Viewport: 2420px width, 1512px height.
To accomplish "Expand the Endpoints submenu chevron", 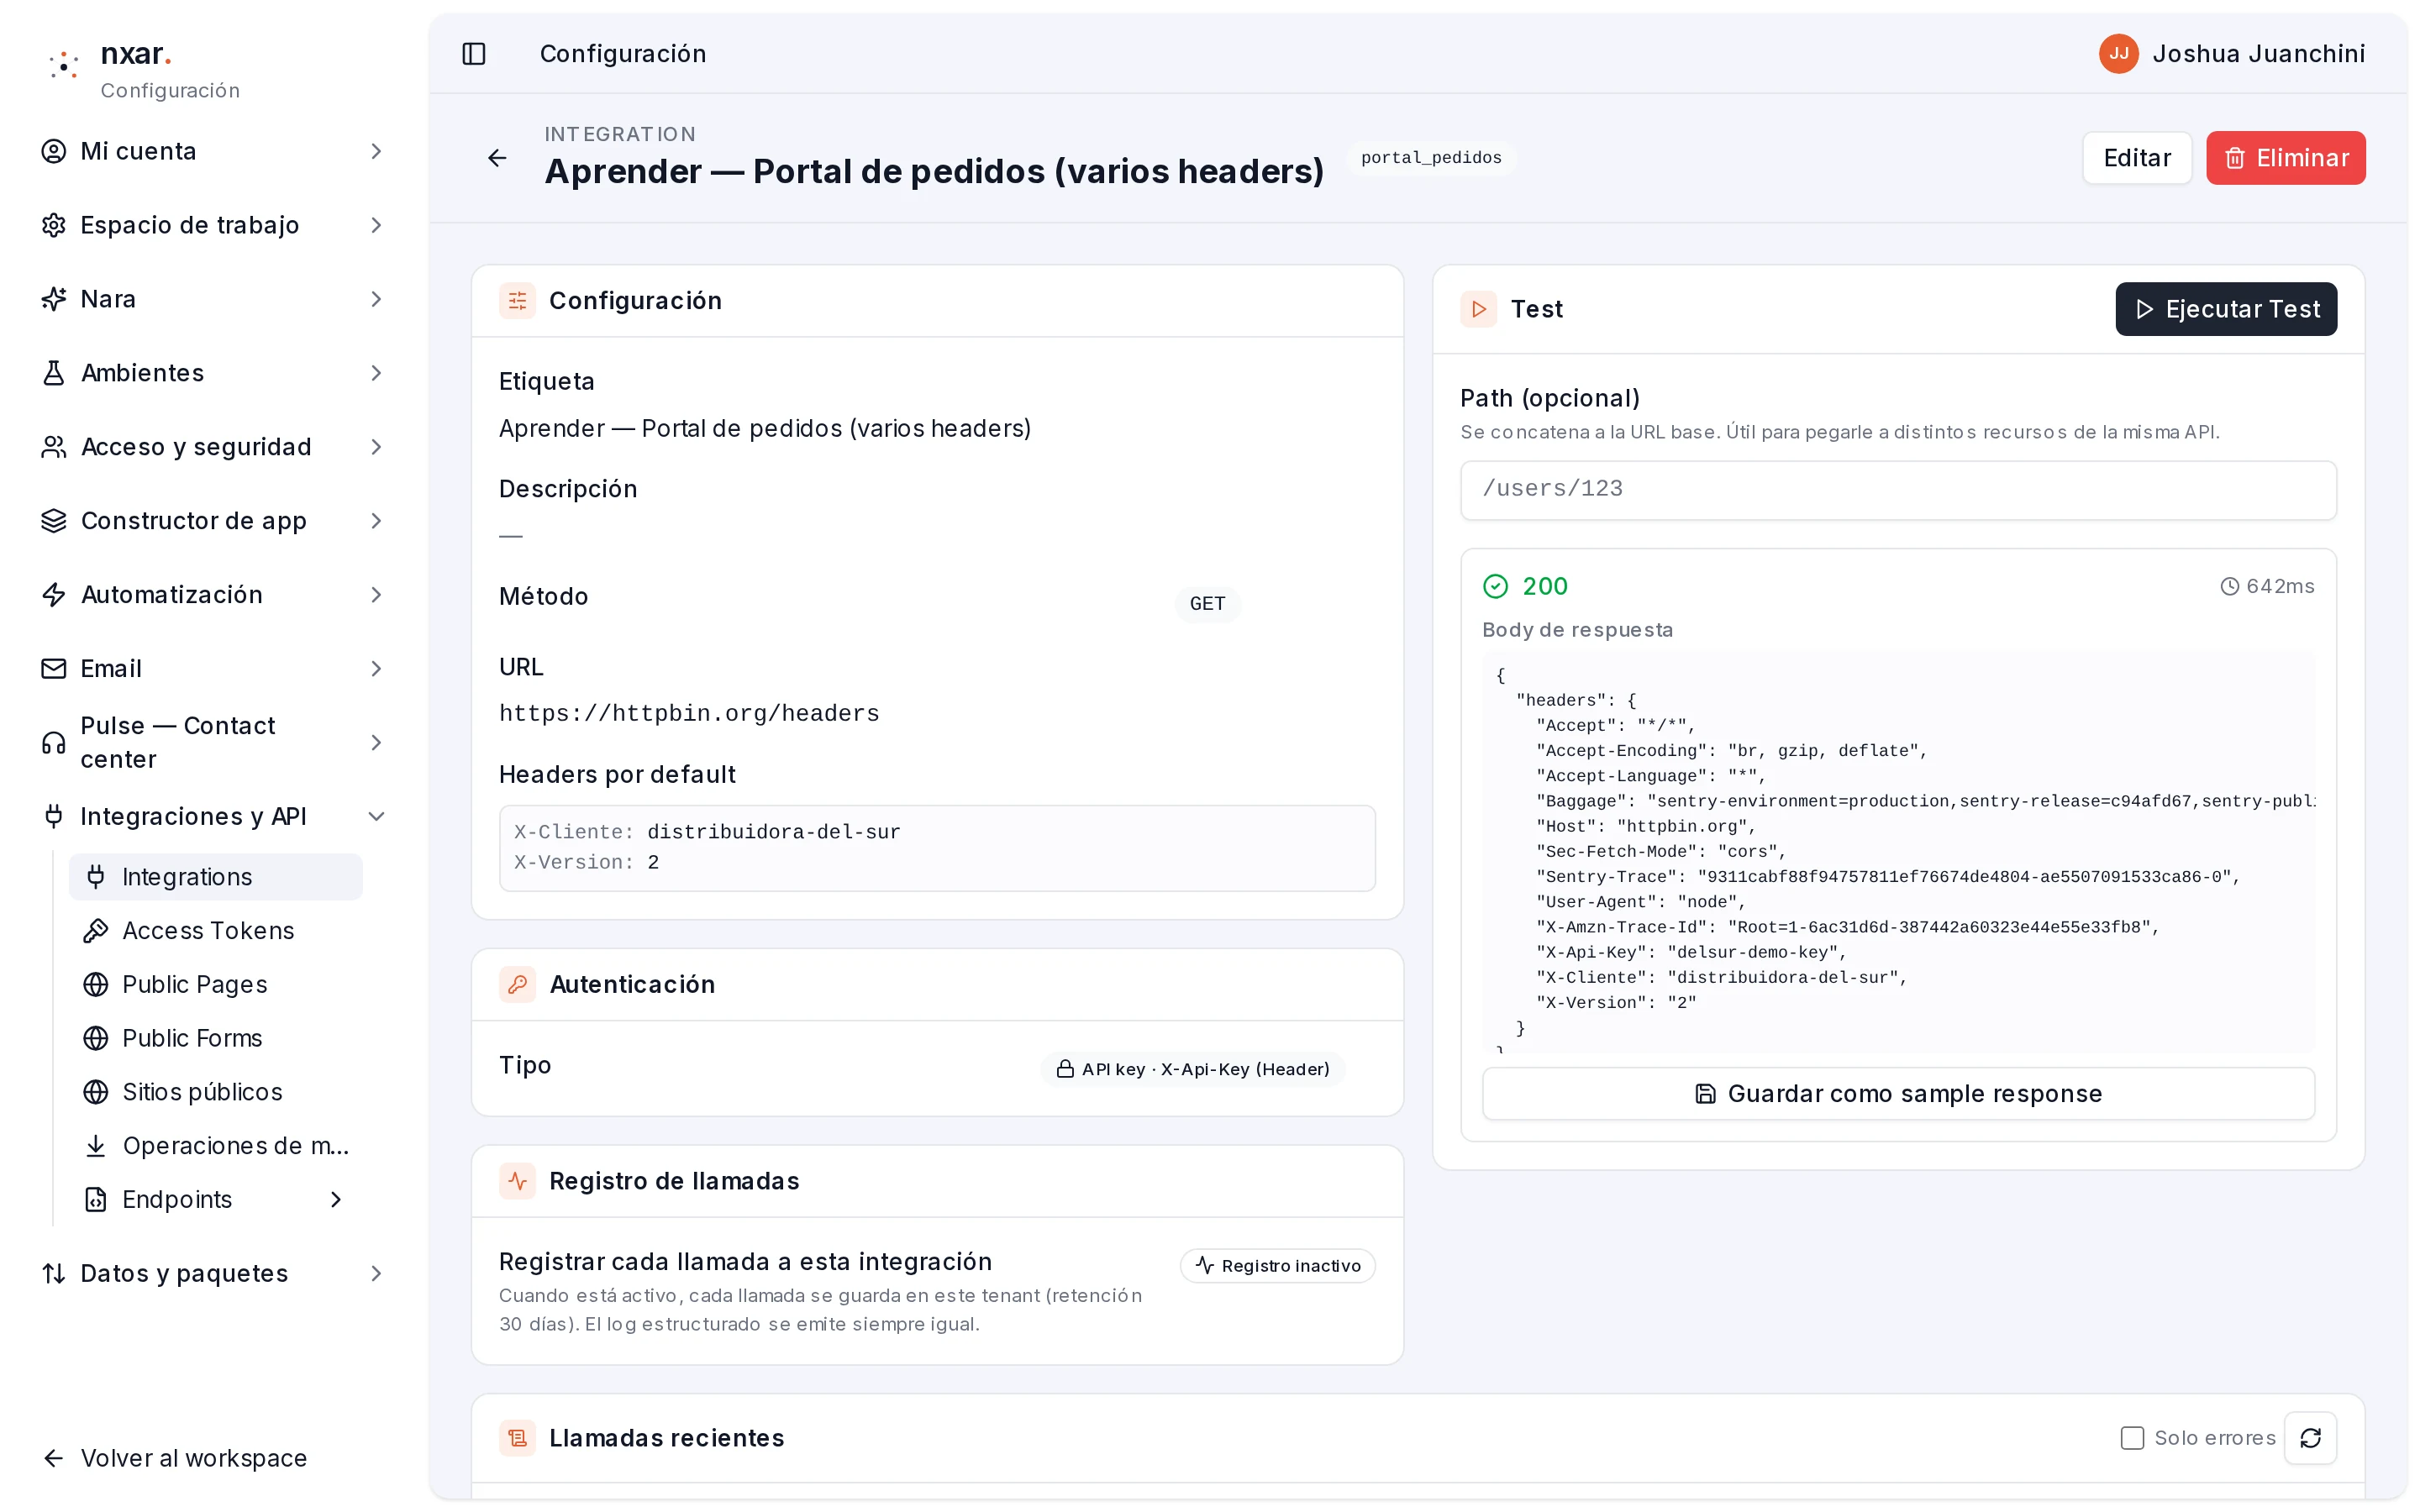I will (336, 1200).
